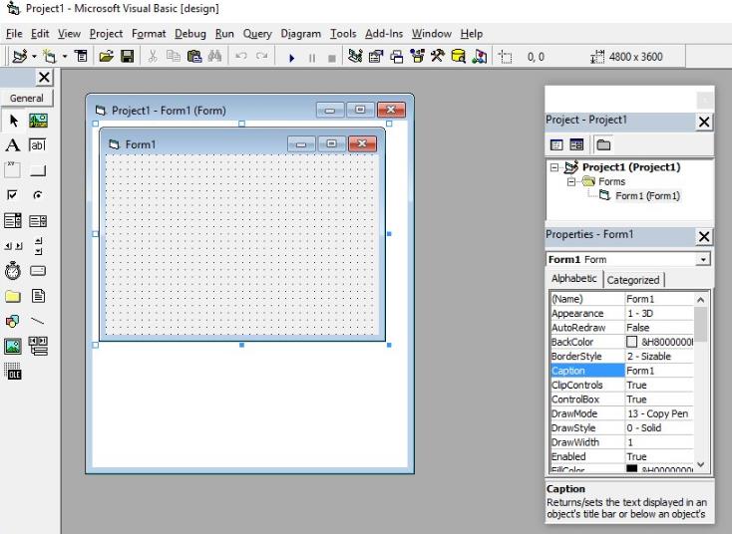This screenshot has width=732, height=534.
Task: Select the CommandButton control tool
Action: pos(37,170)
